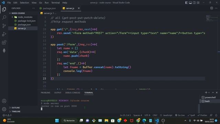Click server.js in the breadcrumb

coord(48,13)
